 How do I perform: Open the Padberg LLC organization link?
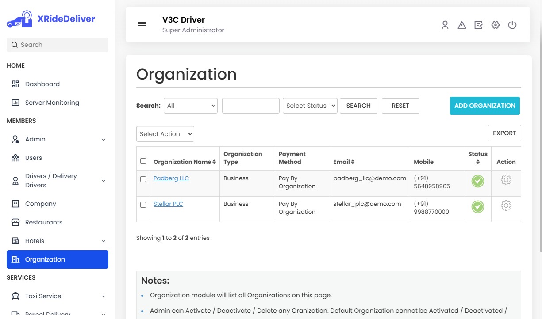(171, 178)
